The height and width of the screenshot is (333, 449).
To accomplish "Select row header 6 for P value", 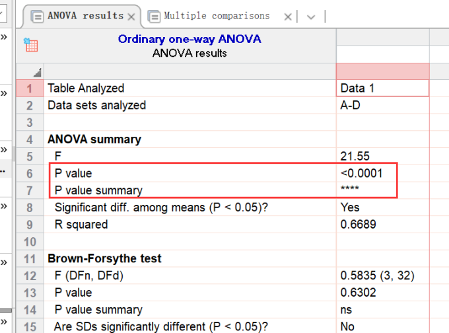I will (x=29, y=173).
